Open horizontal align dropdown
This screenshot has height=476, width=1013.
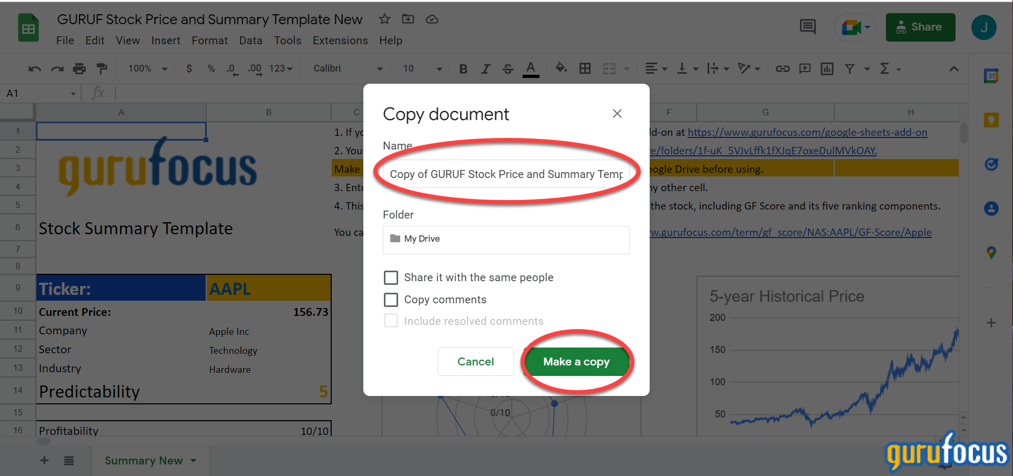(x=657, y=68)
